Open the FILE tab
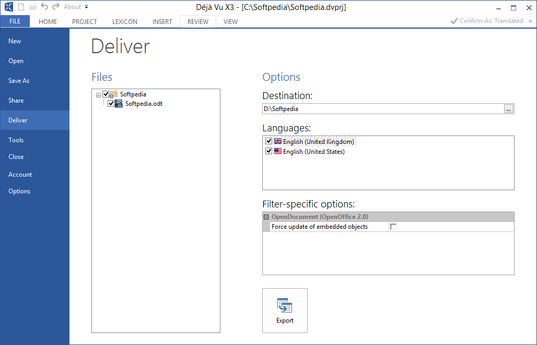This screenshot has height=345, width=537. pyautogui.click(x=15, y=21)
